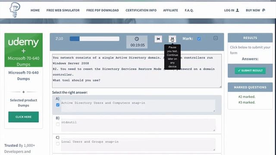Click the udemy Microsoft-70-640 Dumps banner
The image size is (276, 155).
coord(24,50)
